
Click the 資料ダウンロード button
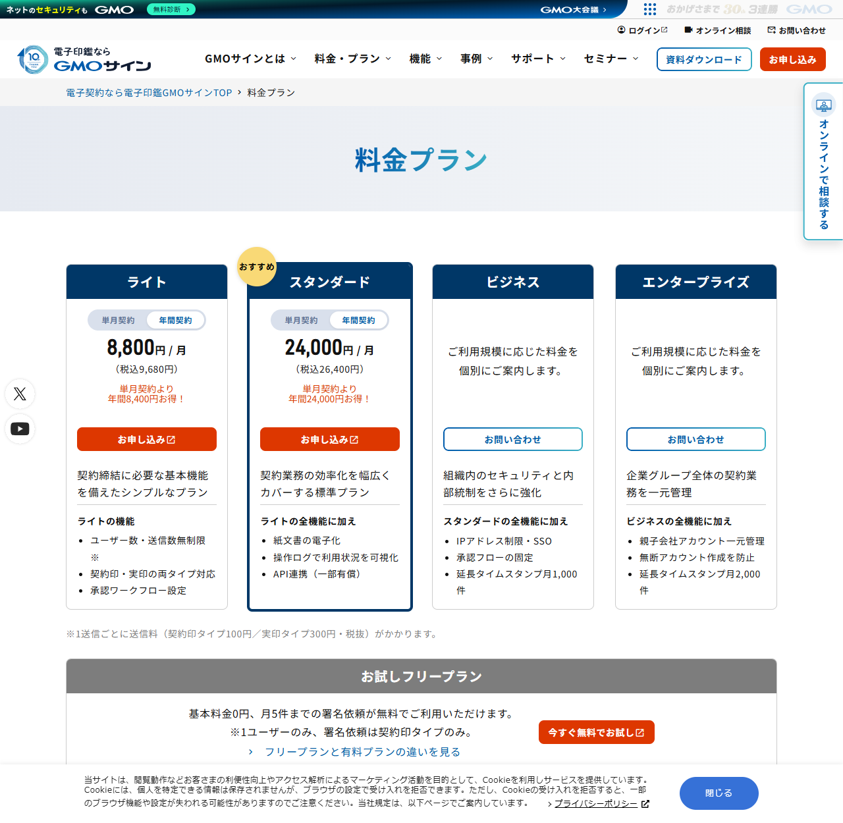point(704,59)
